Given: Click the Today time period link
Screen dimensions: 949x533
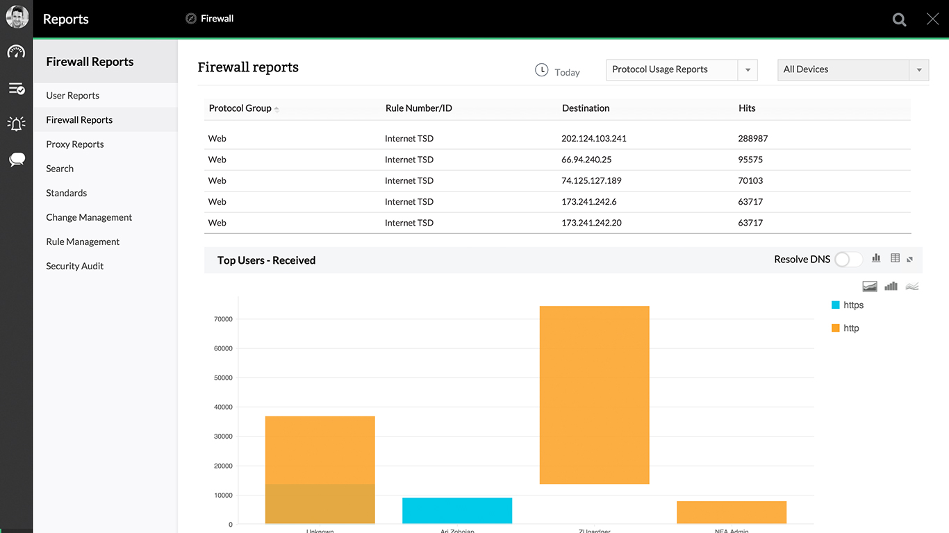Looking at the screenshot, I should coord(567,72).
